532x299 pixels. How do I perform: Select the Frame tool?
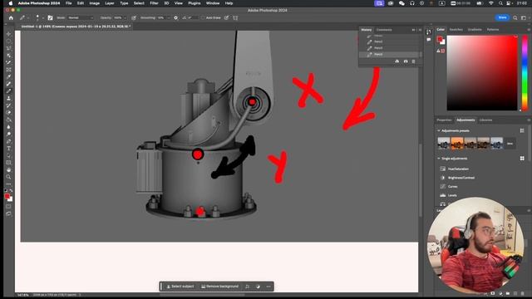click(x=8, y=70)
